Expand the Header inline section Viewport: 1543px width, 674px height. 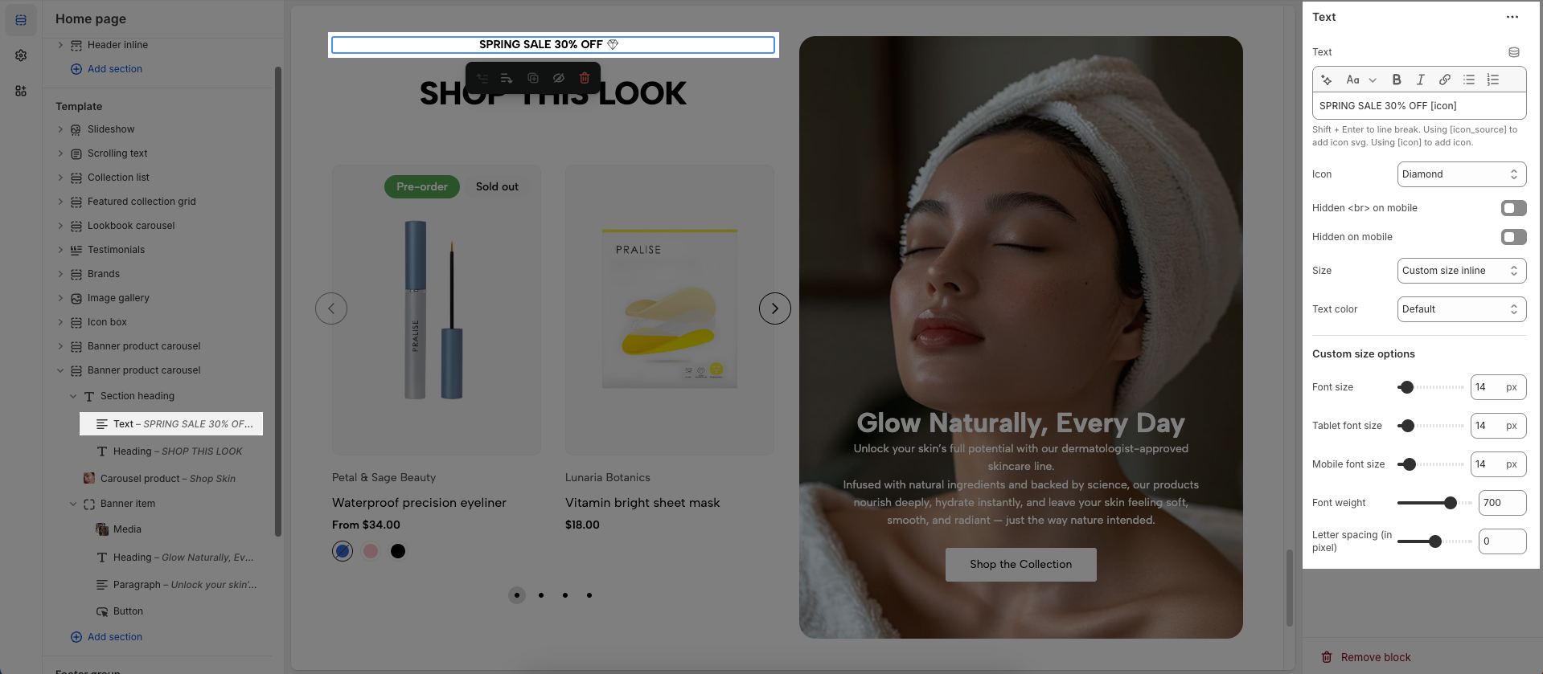pos(60,45)
